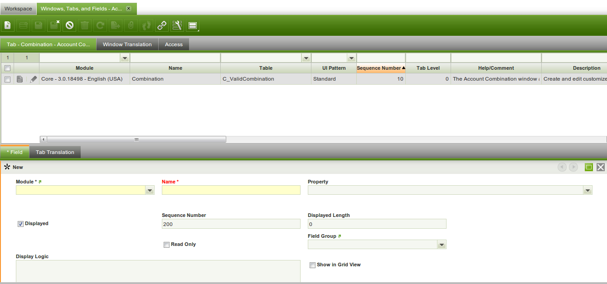Expand the Property dropdown
Viewport: 607px width, 284px height.
point(588,190)
